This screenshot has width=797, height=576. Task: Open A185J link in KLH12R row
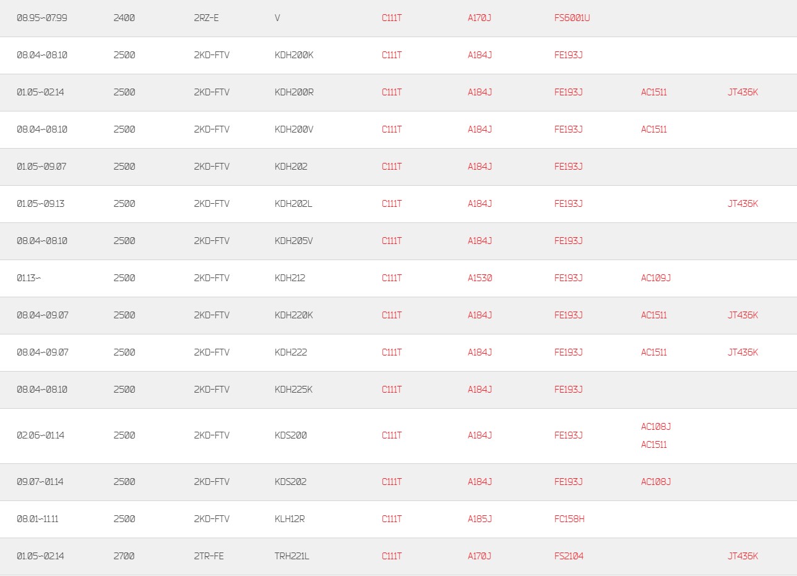(x=480, y=519)
